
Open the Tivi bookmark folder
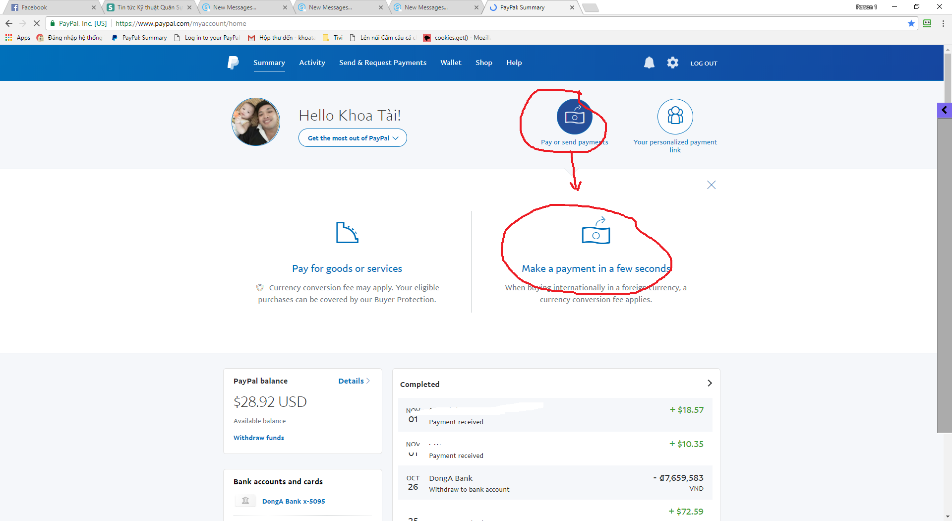point(333,38)
